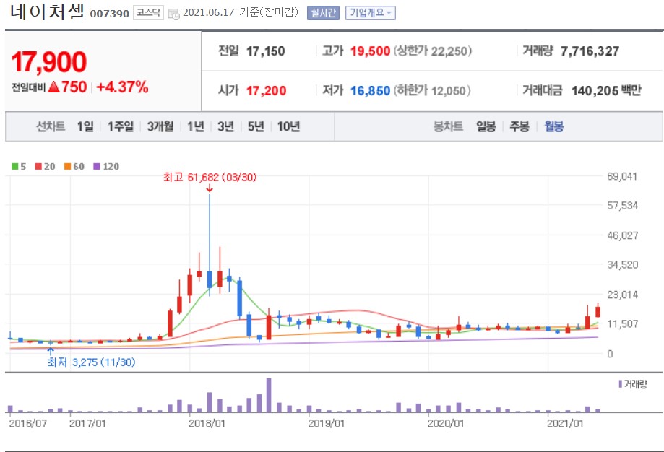Select the 10년 line chart tab
This screenshot has height=452, width=664.
coord(289,126)
